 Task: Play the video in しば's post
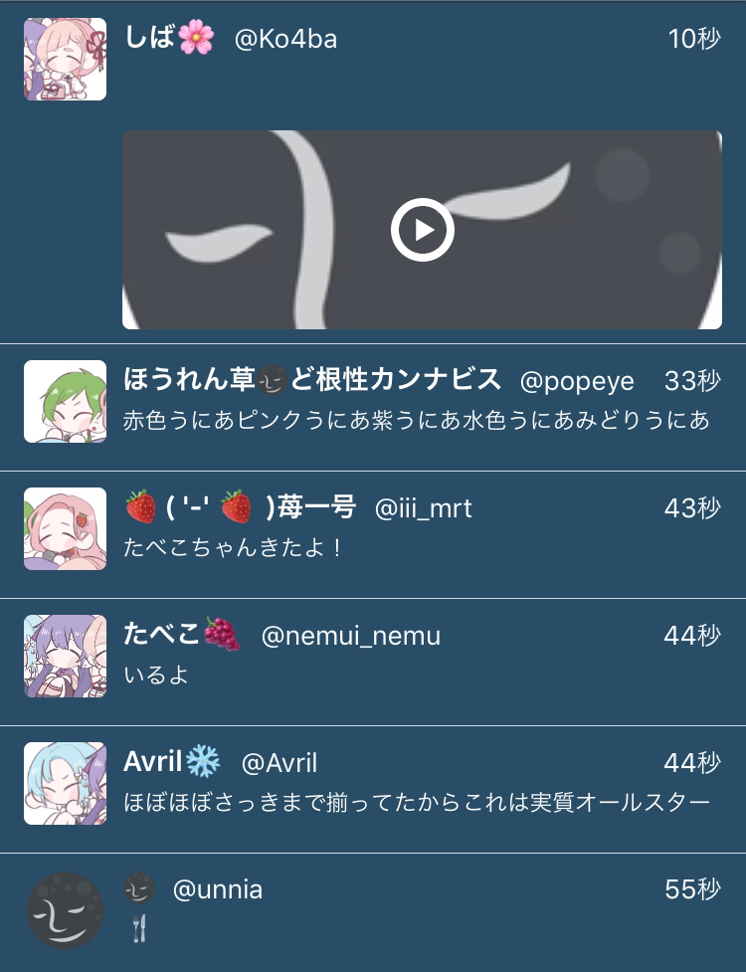(x=422, y=230)
